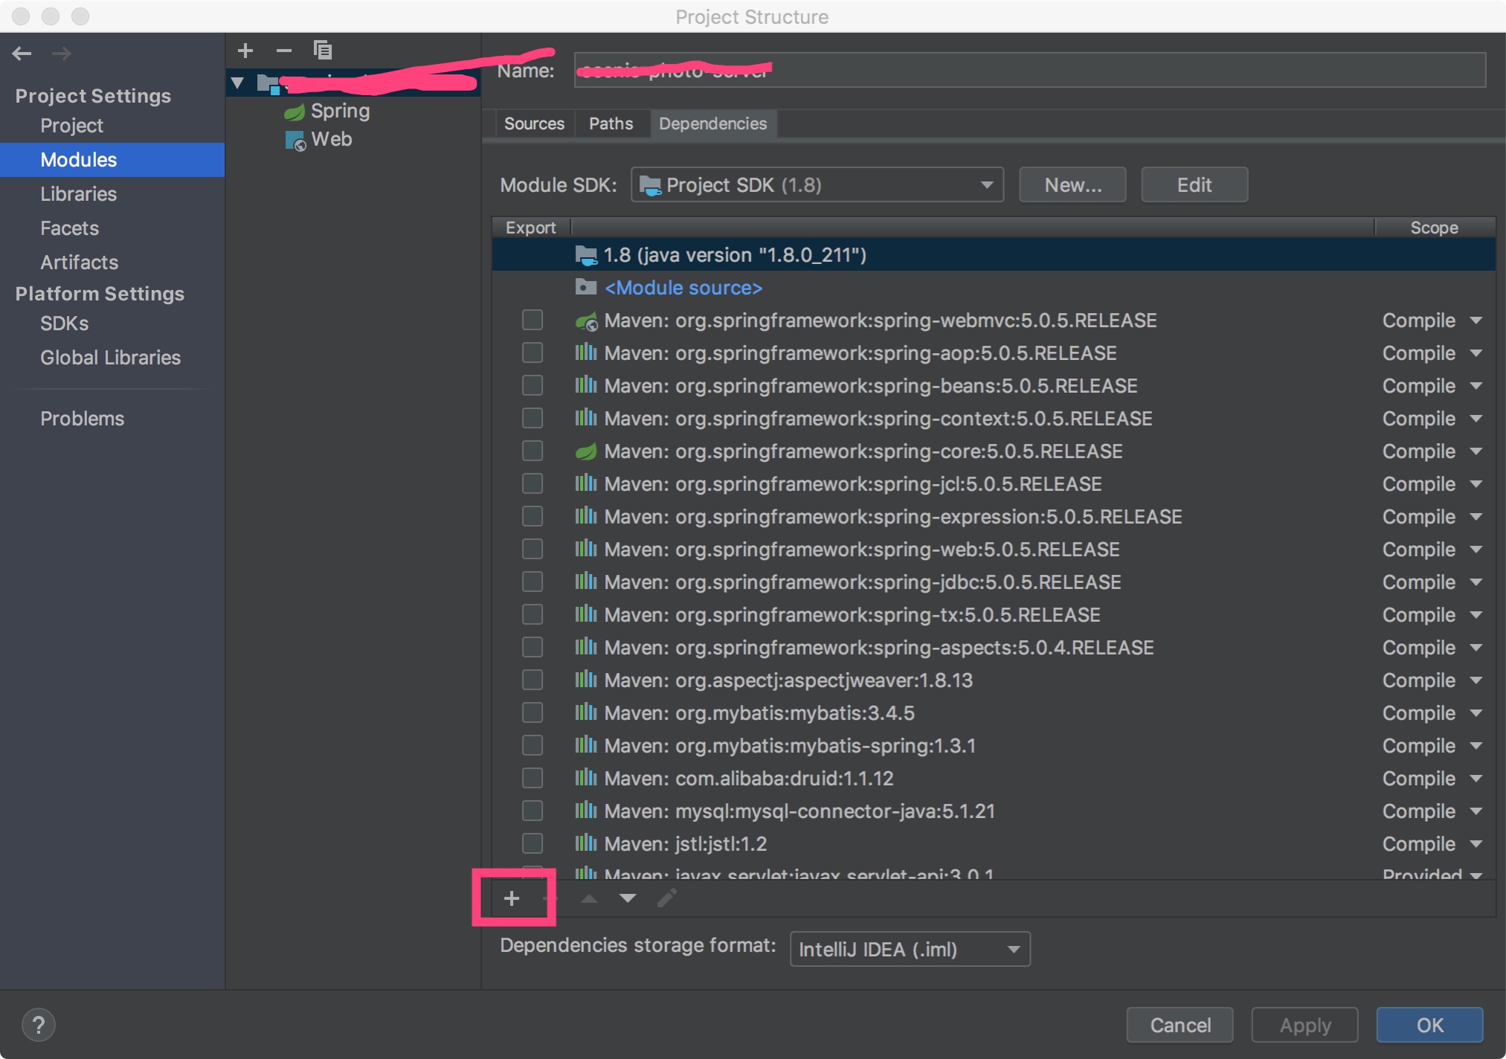Click the spring-aop library bars icon
1506x1059 pixels.
coord(586,353)
